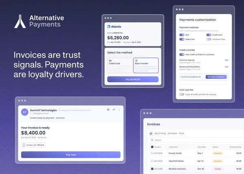Click the forward arrow icon in email

pyautogui.click(x=114, y=110)
